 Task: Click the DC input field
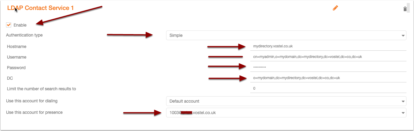click(x=328, y=78)
